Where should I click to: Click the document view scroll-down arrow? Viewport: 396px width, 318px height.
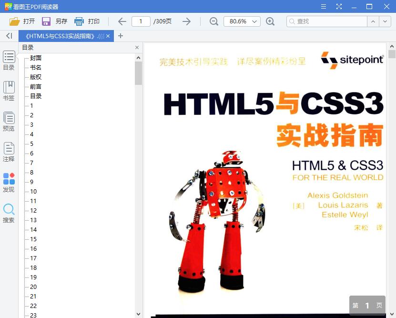392,314
